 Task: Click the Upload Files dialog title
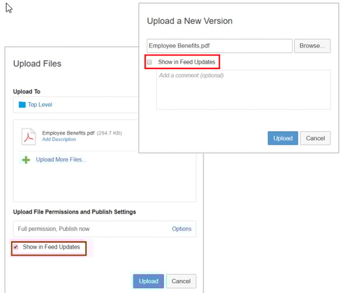click(37, 64)
